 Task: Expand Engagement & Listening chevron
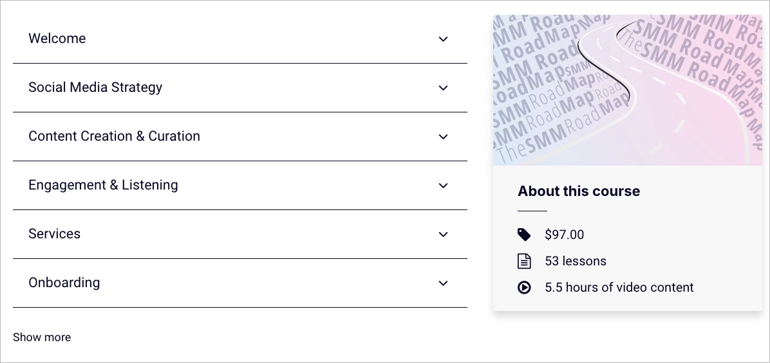coord(443,186)
